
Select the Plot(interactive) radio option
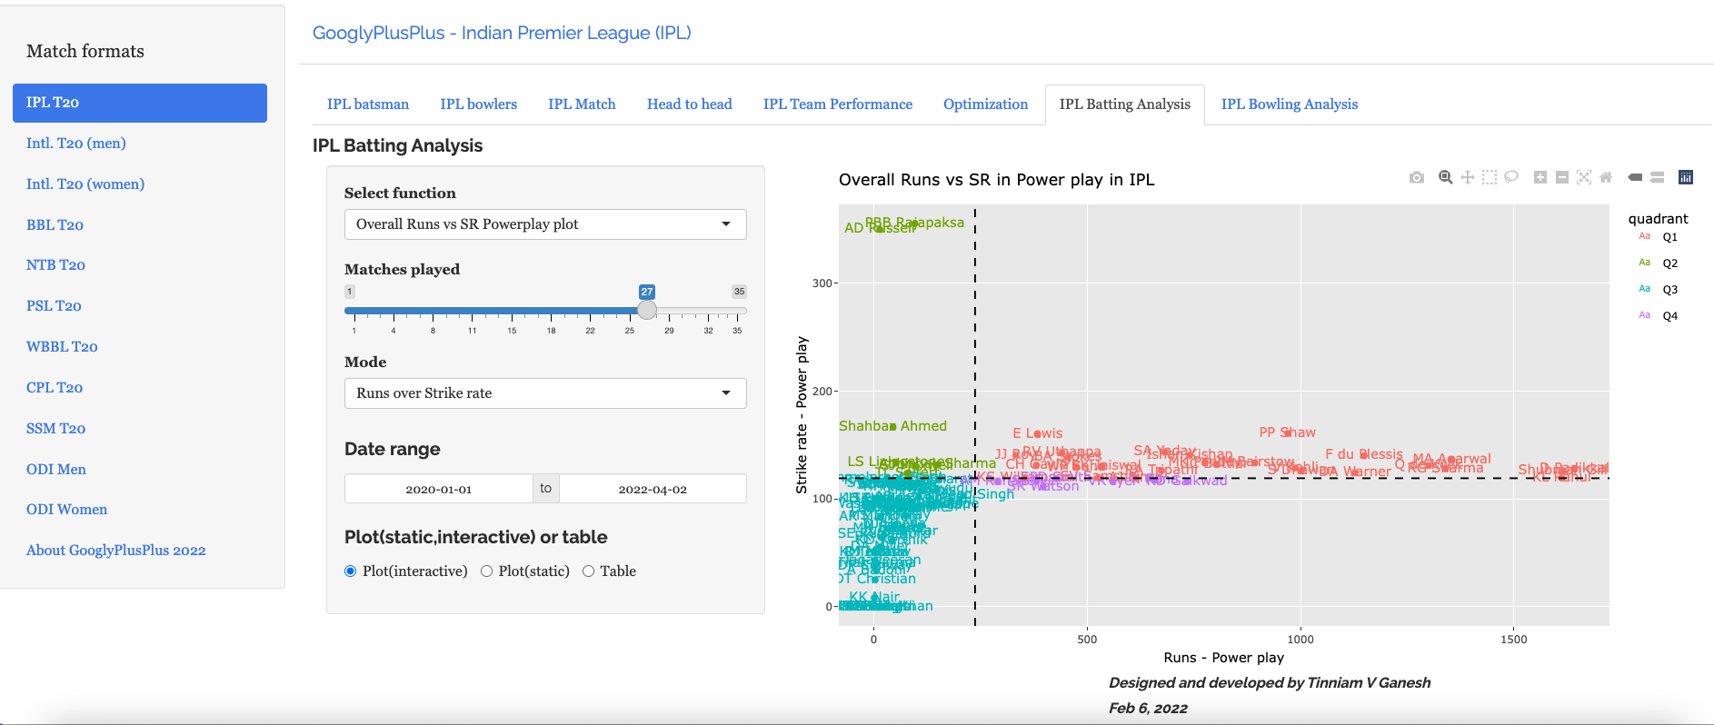click(x=351, y=571)
